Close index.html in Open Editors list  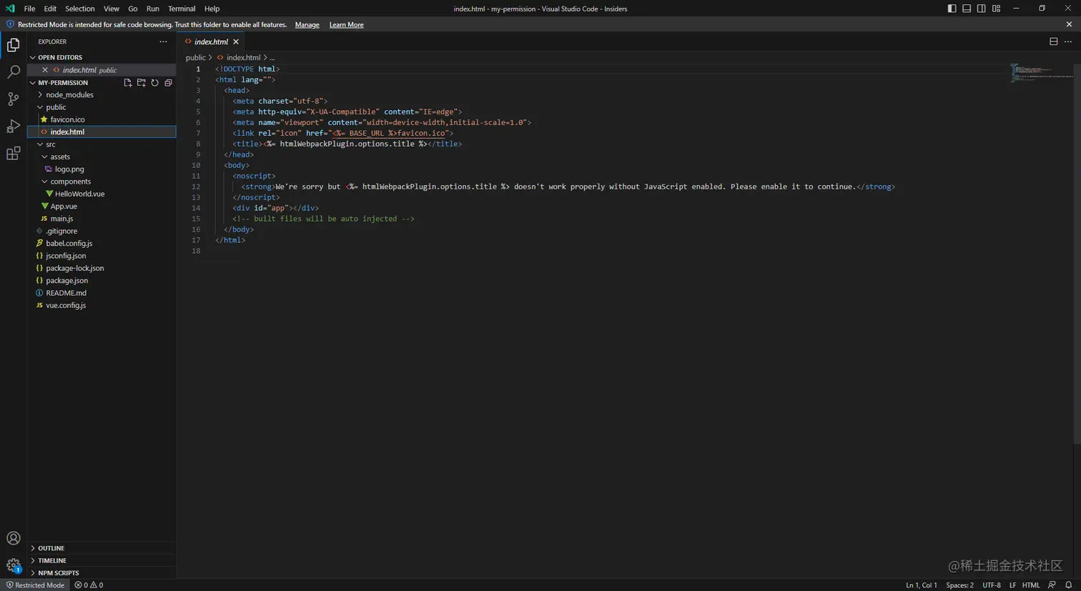[x=45, y=70]
